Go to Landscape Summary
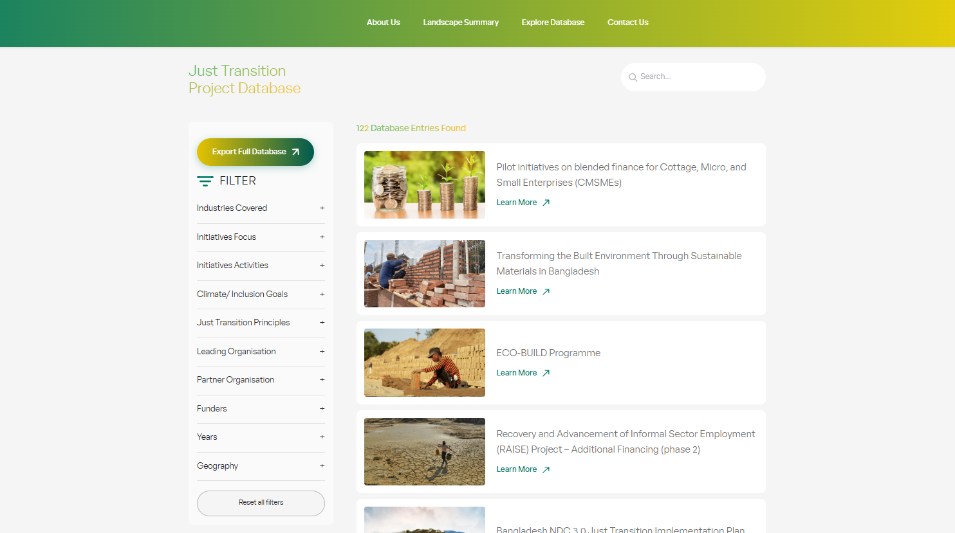The width and height of the screenshot is (955, 533). pos(461,23)
